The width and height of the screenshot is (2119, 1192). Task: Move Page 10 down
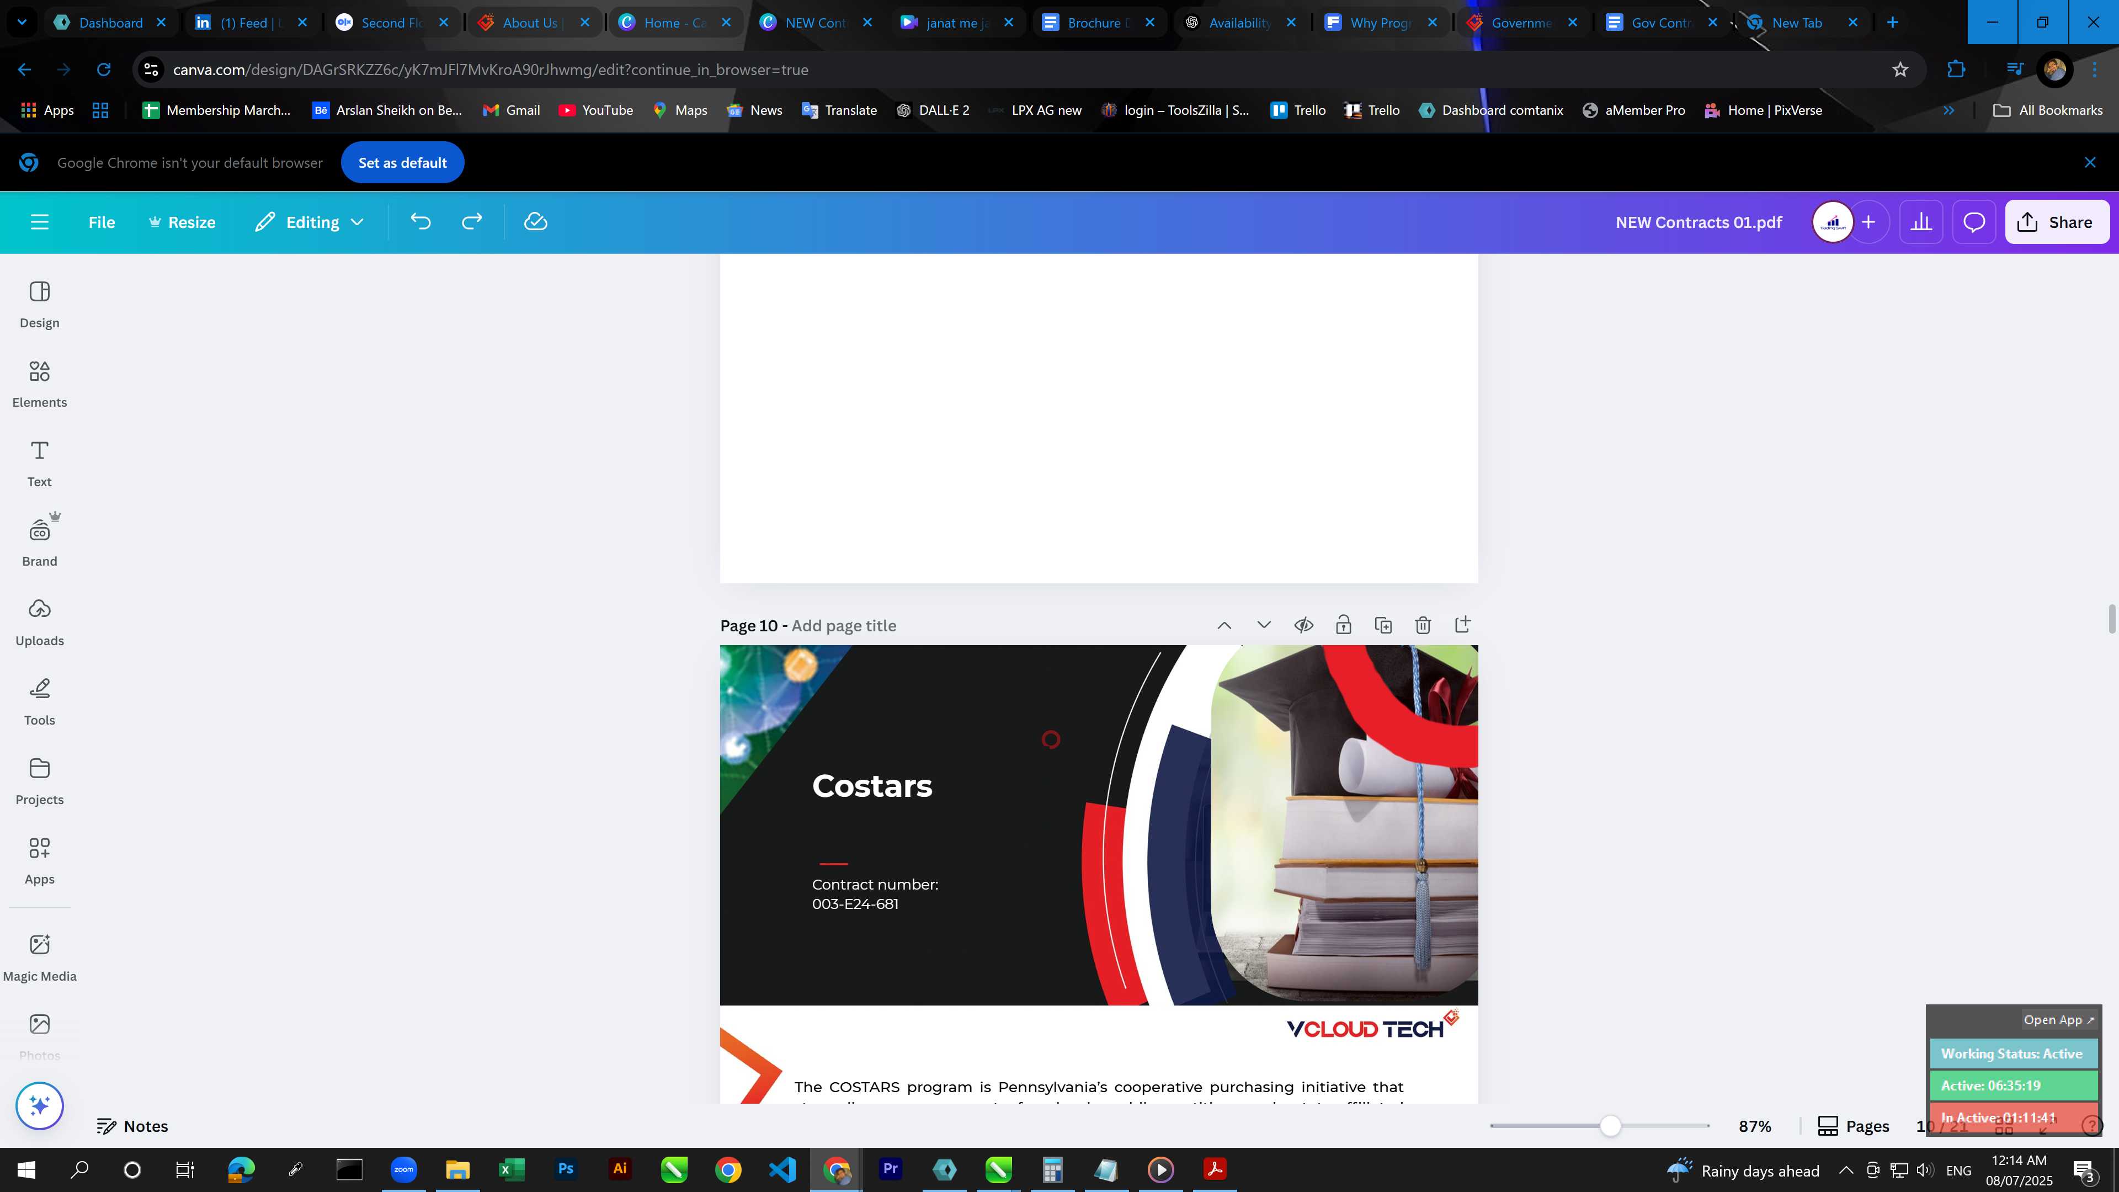click(1264, 625)
